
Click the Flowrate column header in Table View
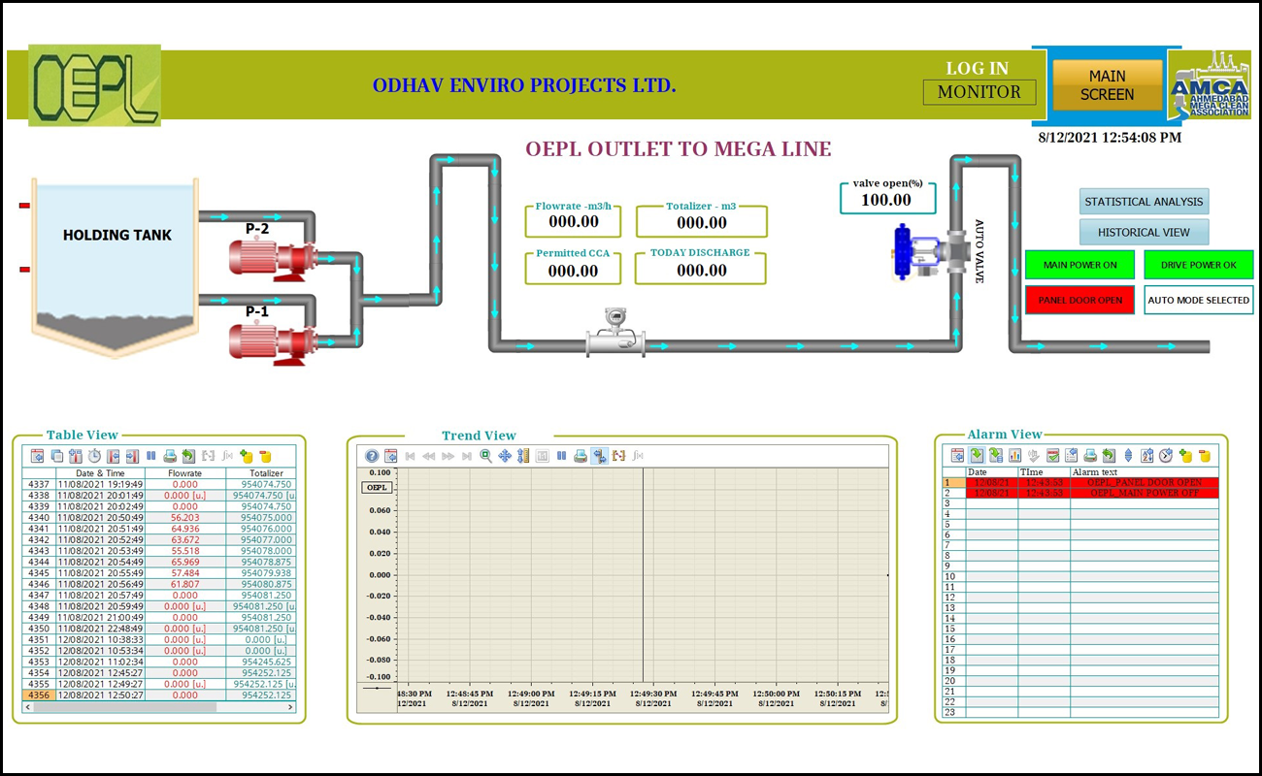pos(184,473)
